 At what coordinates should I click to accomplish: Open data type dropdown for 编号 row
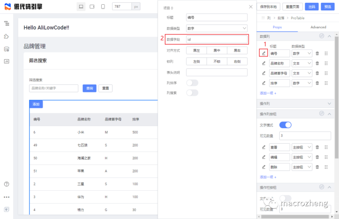[302, 53]
